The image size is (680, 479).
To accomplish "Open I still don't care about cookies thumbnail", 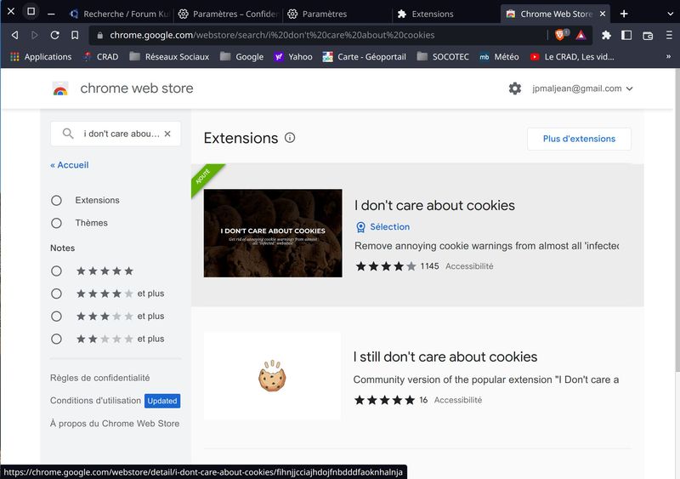I will click(272, 376).
